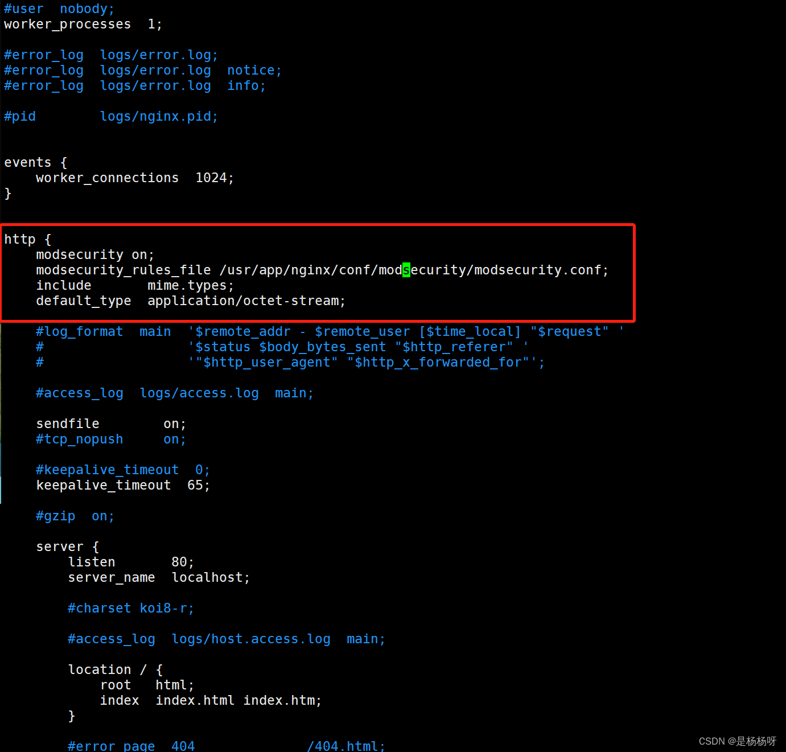
Task: Click the green cursor in modsecurity path
Action: (406, 270)
